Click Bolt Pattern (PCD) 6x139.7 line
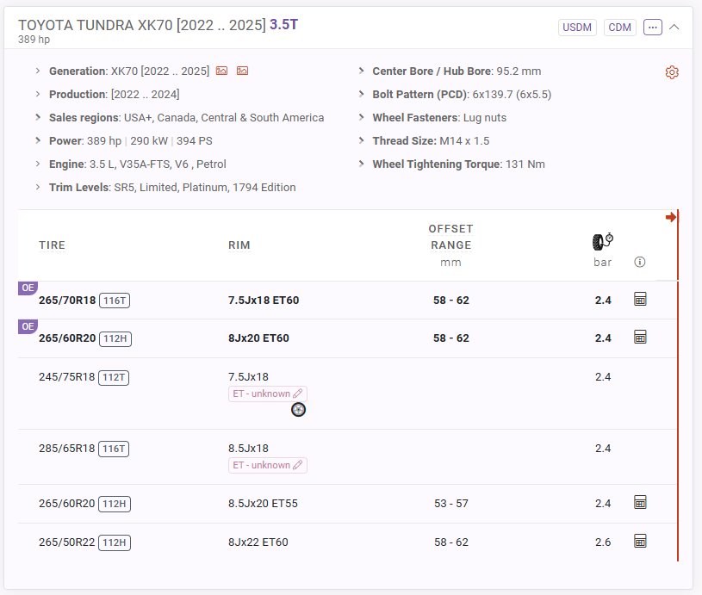702x595 pixels. pyautogui.click(x=462, y=95)
